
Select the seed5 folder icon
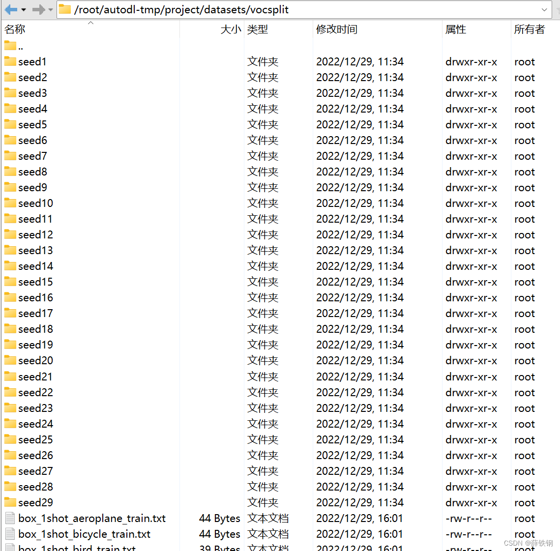pos(10,124)
